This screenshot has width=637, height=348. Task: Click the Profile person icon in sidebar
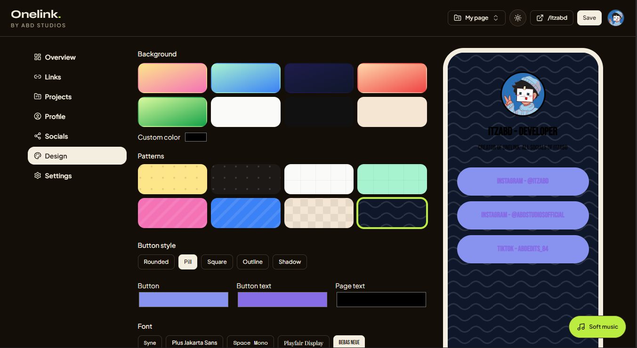[x=38, y=117]
